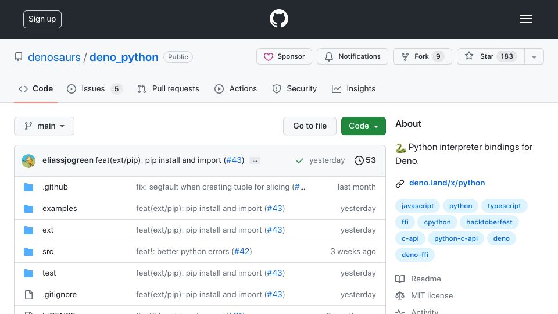
Task: Open the Security tab
Action: click(x=294, y=88)
